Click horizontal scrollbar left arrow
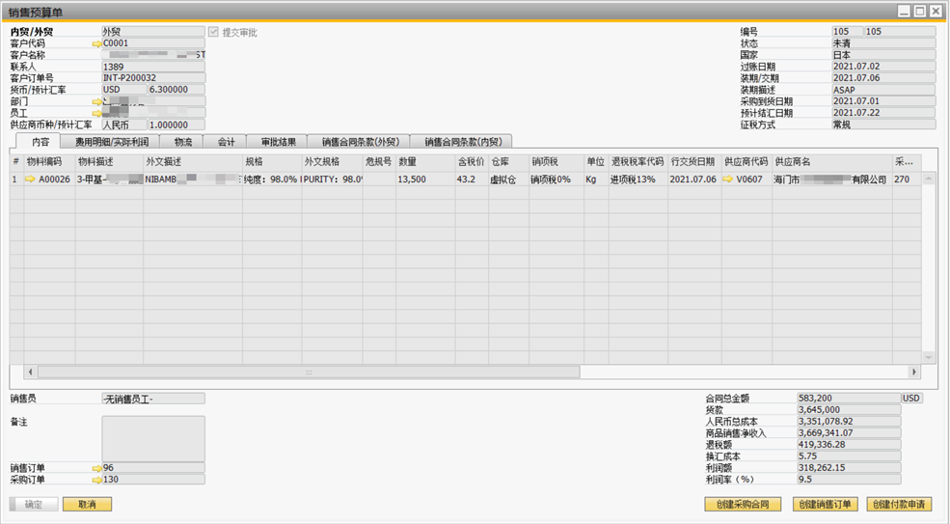This screenshot has width=950, height=524. pos(31,372)
